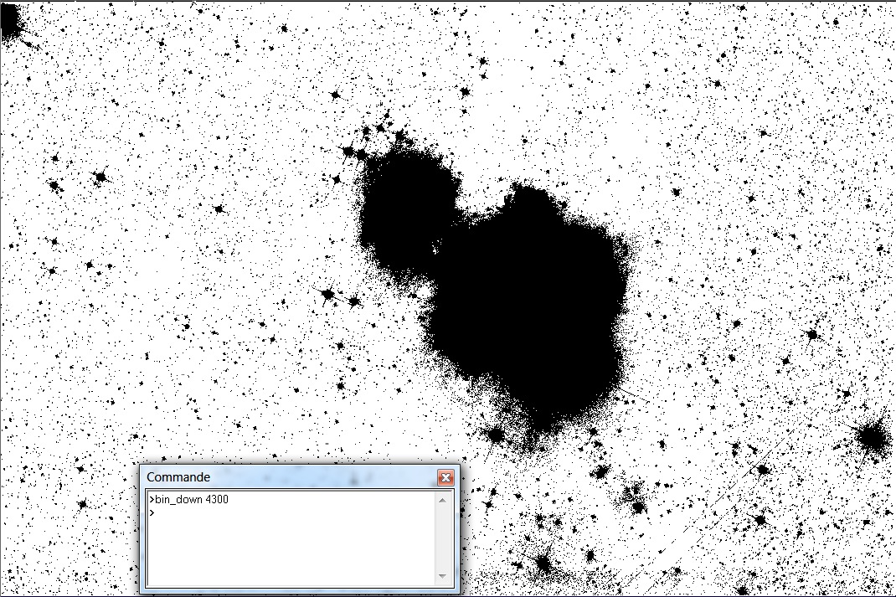Click the number 4300 in the command text
Image resolution: width=896 pixels, height=597 pixels.
pyautogui.click(x=217, y=500)
